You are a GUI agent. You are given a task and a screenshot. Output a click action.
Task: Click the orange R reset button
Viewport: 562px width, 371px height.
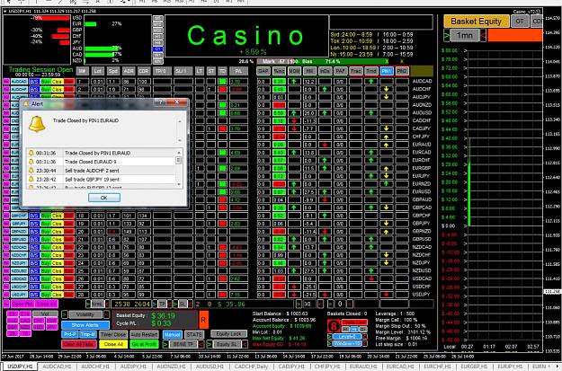[x=203, y=320]
